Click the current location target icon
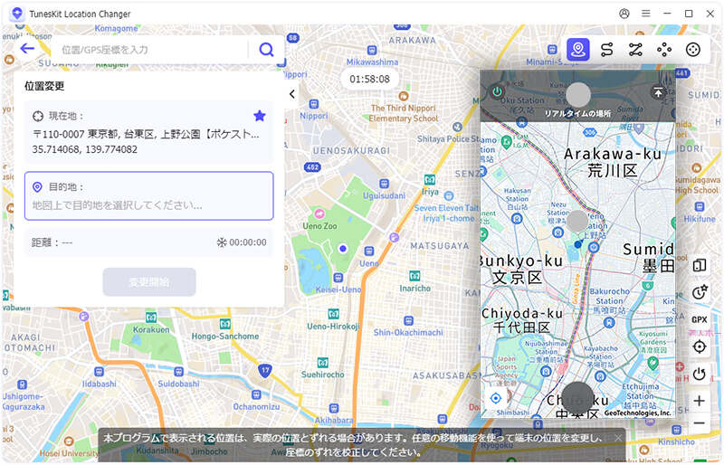This screenshot has height=465, width=724. point(38,116)
